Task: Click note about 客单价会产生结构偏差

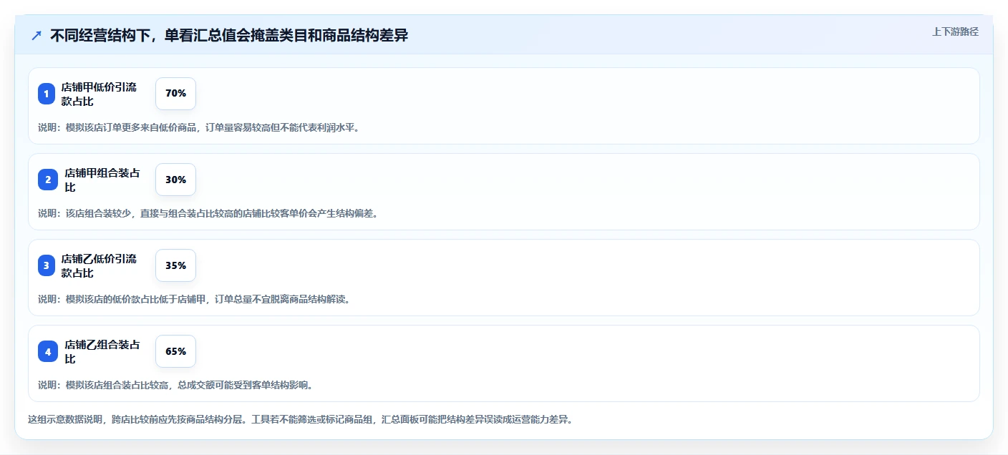Action: [x=208, y=213]
